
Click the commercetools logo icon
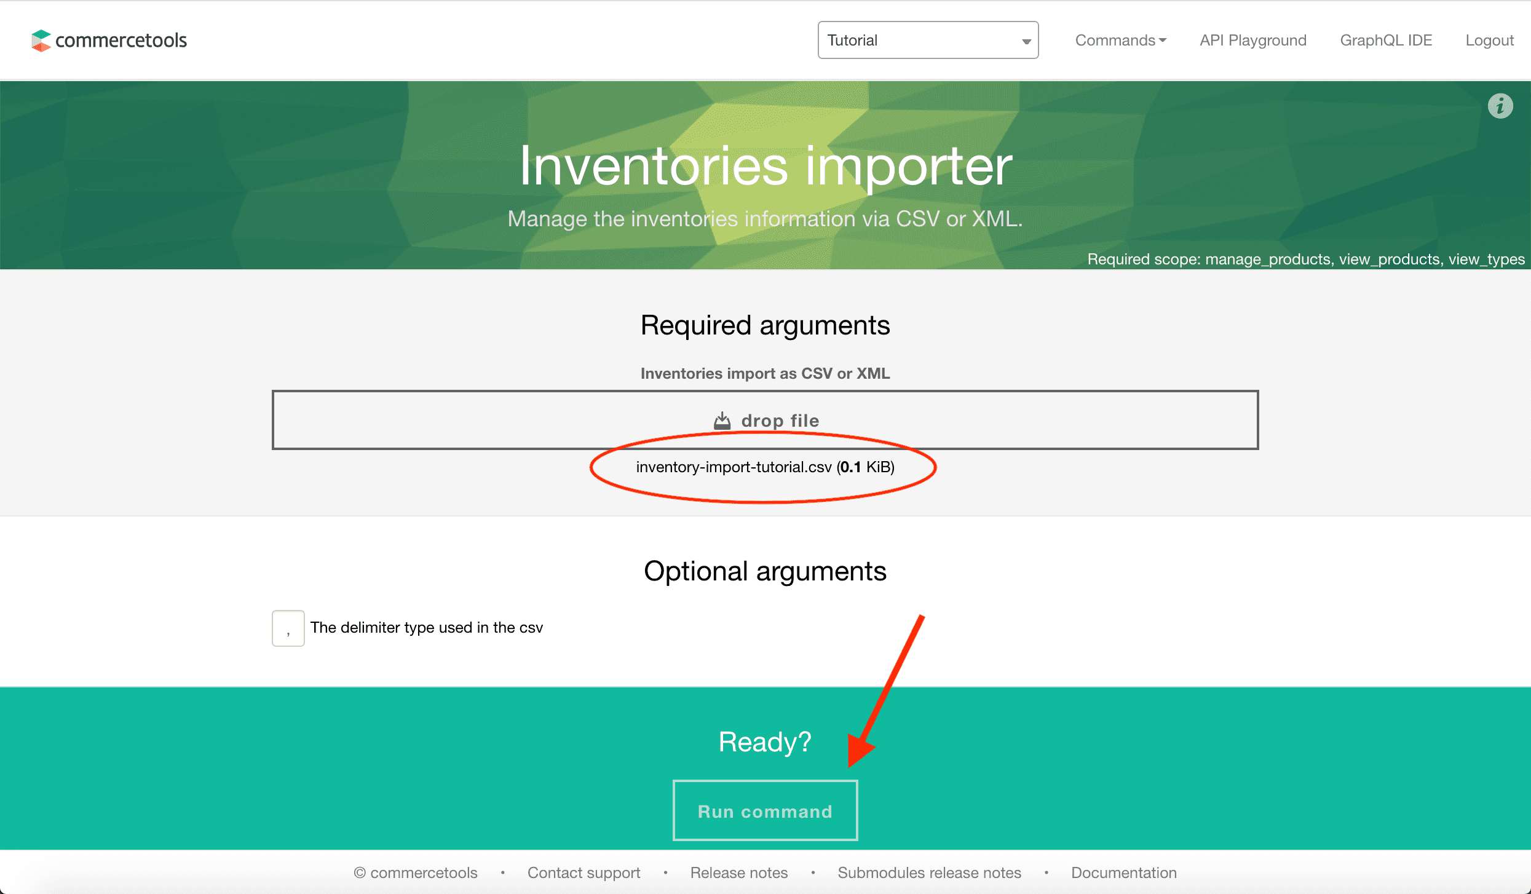point(41,41)
